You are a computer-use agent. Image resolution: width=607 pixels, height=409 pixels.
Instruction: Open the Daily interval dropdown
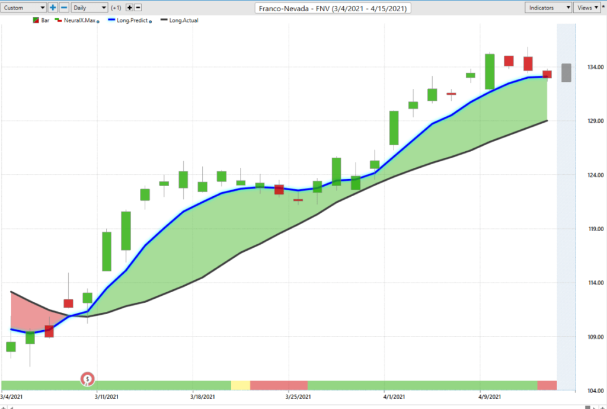[x=90, y=7]
